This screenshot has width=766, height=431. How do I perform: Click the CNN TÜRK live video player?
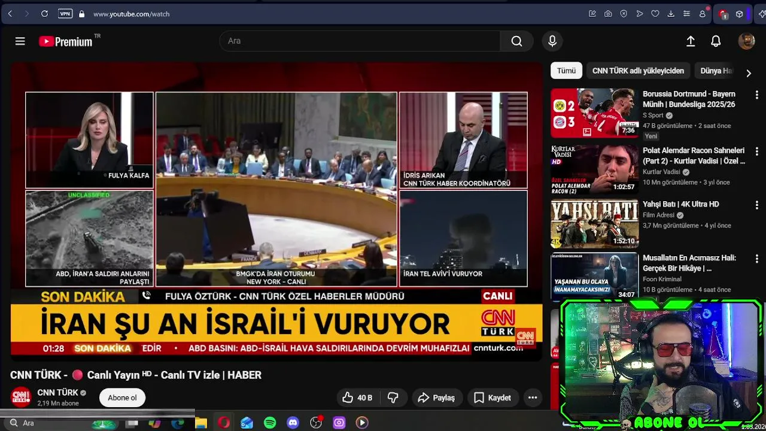(276, 211)
